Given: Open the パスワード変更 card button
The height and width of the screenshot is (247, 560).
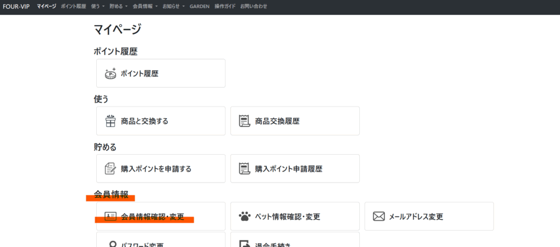Looking at the screenshot, I should tap(161, 241).
